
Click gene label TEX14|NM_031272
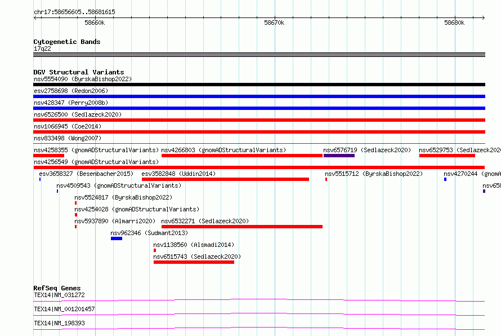pos(59,295)
